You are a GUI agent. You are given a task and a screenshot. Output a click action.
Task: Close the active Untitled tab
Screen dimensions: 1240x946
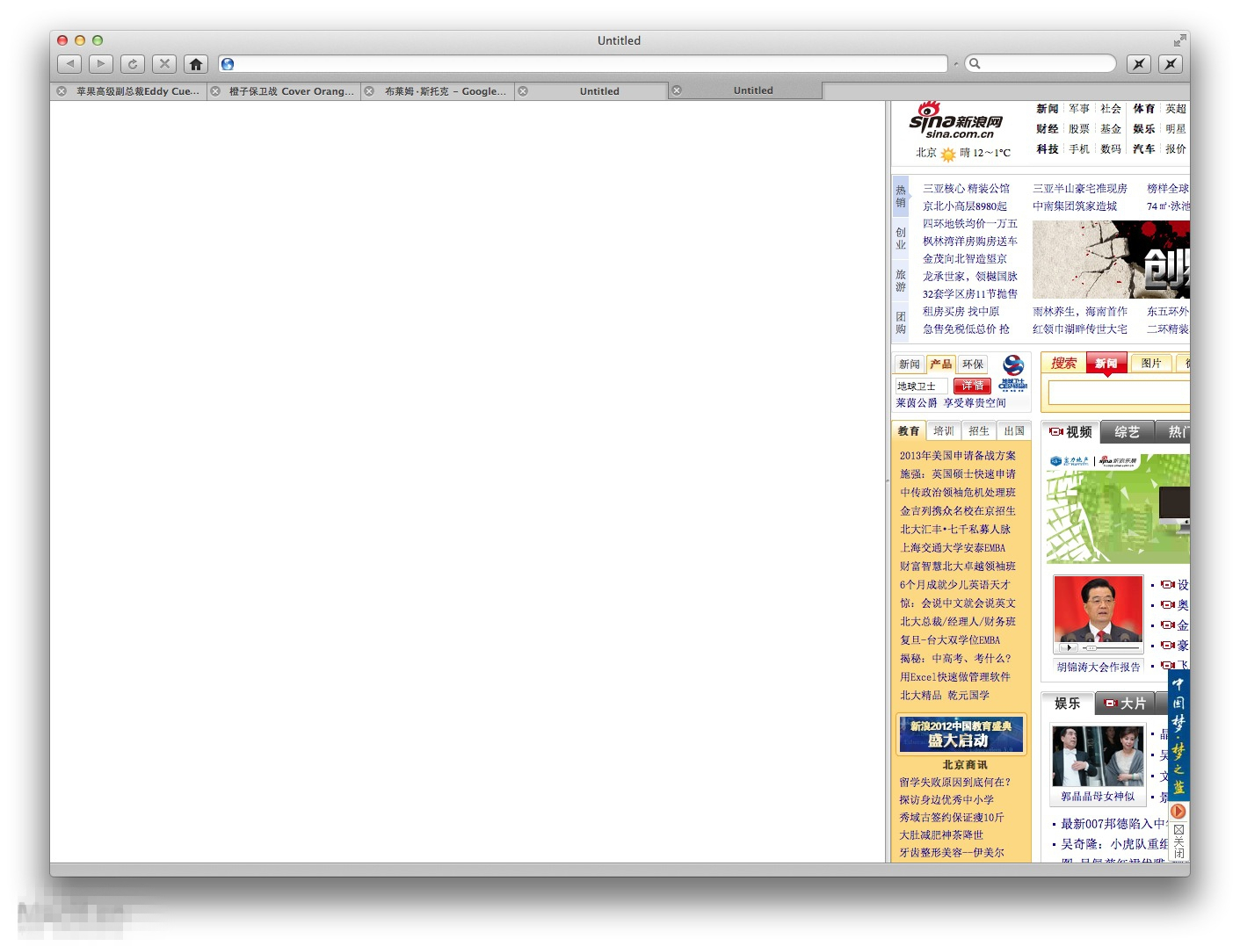(677, 90)
